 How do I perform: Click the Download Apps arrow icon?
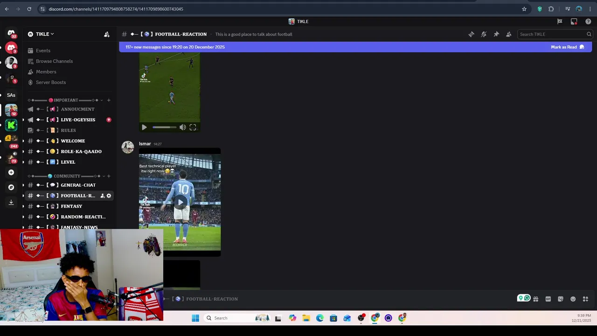coord(11,202)
